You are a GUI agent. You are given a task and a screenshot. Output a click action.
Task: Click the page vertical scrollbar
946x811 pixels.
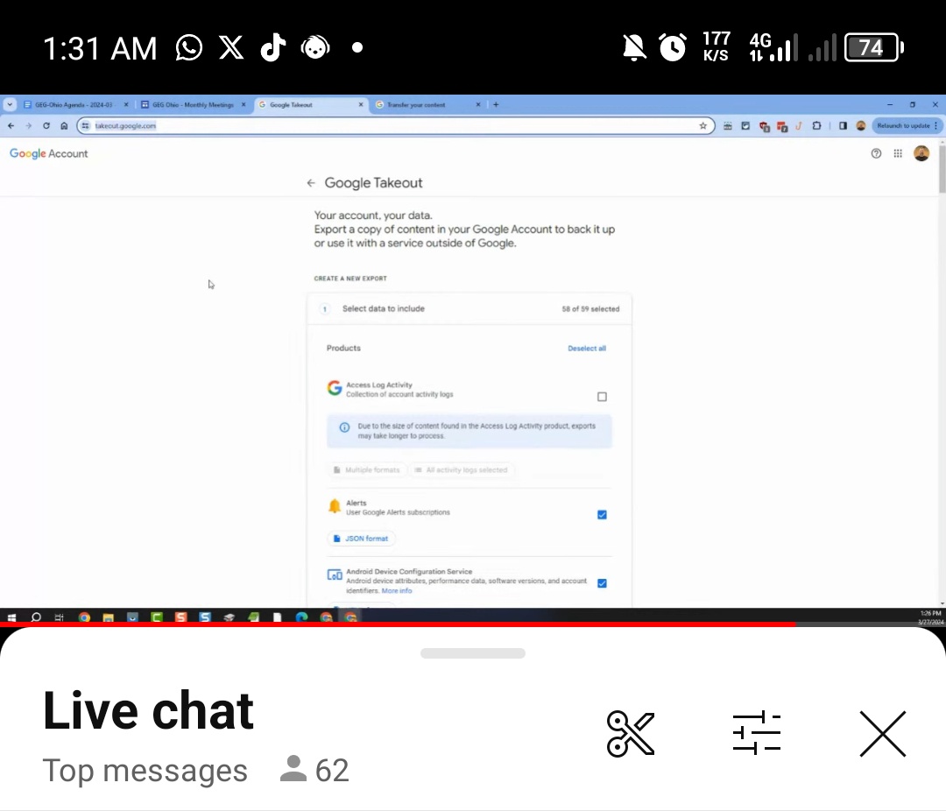(x=942, y=169)
